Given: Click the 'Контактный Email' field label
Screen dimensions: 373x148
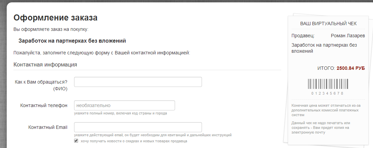Looking at the screenshot, I should coord(48,127).
